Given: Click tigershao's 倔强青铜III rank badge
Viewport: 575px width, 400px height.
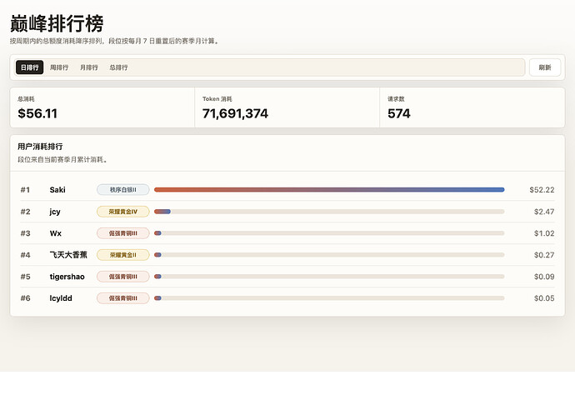Looking at the screenshot, I should (122, 277).
